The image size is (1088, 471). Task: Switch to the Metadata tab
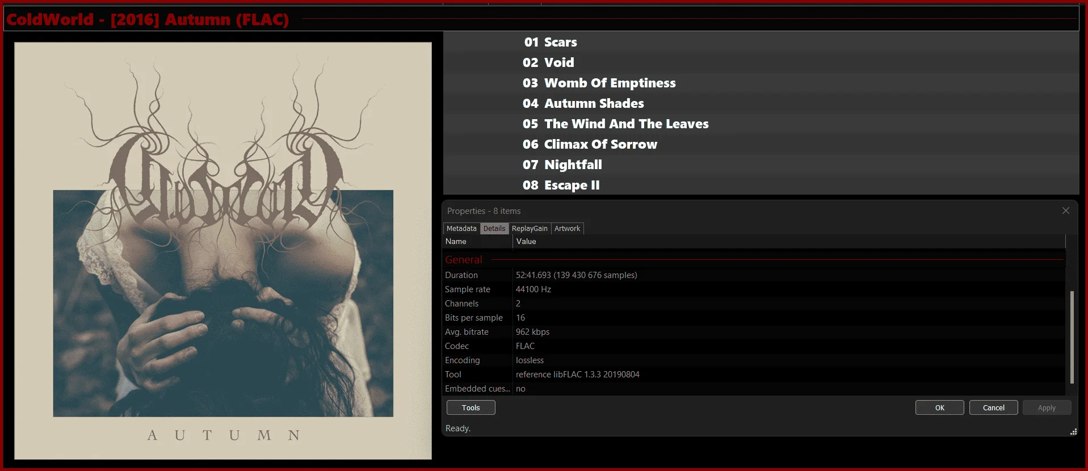tap(461, 228)
